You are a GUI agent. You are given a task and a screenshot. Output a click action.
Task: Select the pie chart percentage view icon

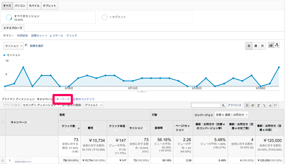[x=253, y=105]
